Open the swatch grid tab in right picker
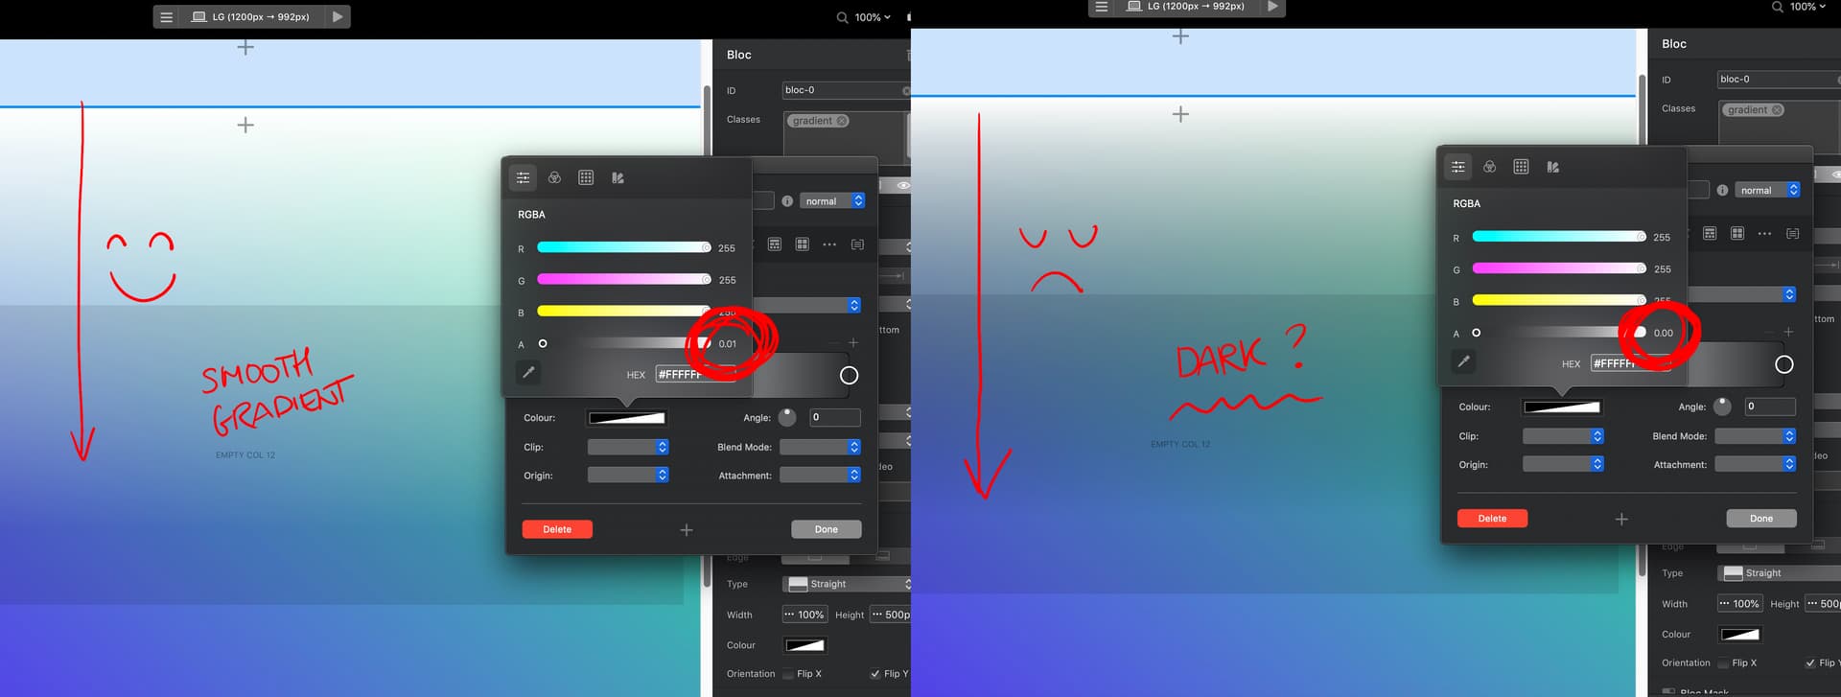This screenshot has width=1841, height=697. [1521, 167]
